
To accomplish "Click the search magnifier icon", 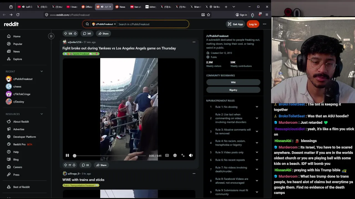I will tap(87, 24).
